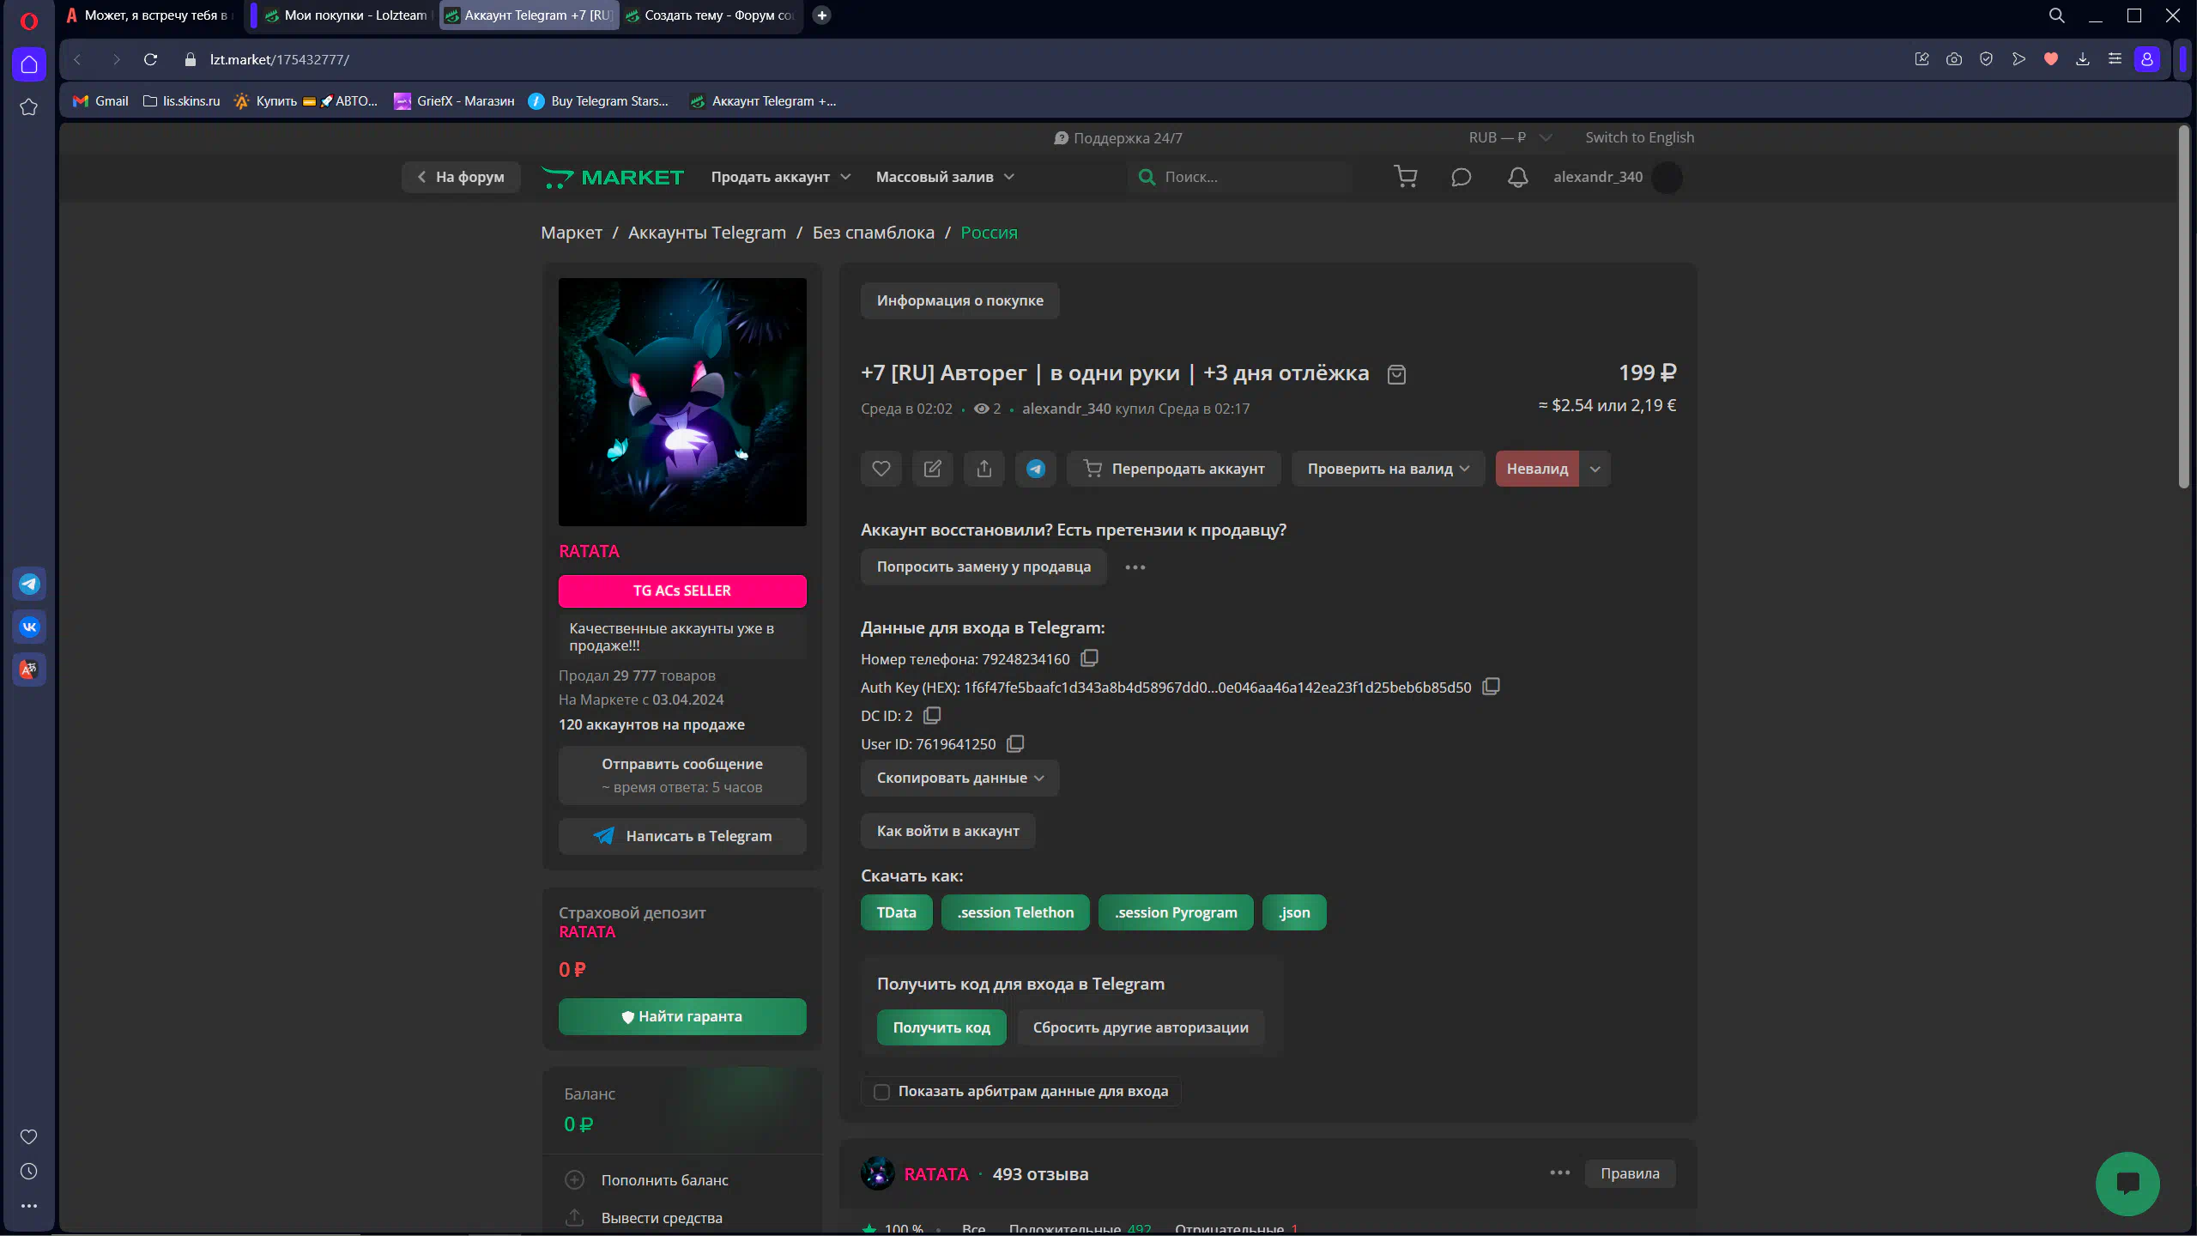
Task: Open sidebar heart pinboards icon
Action: tap(29, 1136)
